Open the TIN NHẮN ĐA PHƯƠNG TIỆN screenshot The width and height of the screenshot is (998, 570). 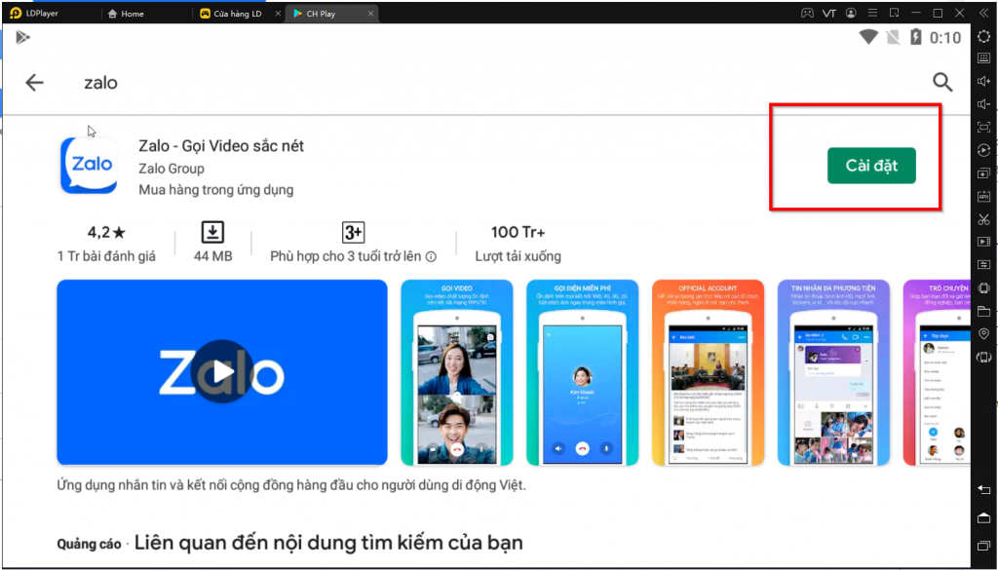coord(833,372)
